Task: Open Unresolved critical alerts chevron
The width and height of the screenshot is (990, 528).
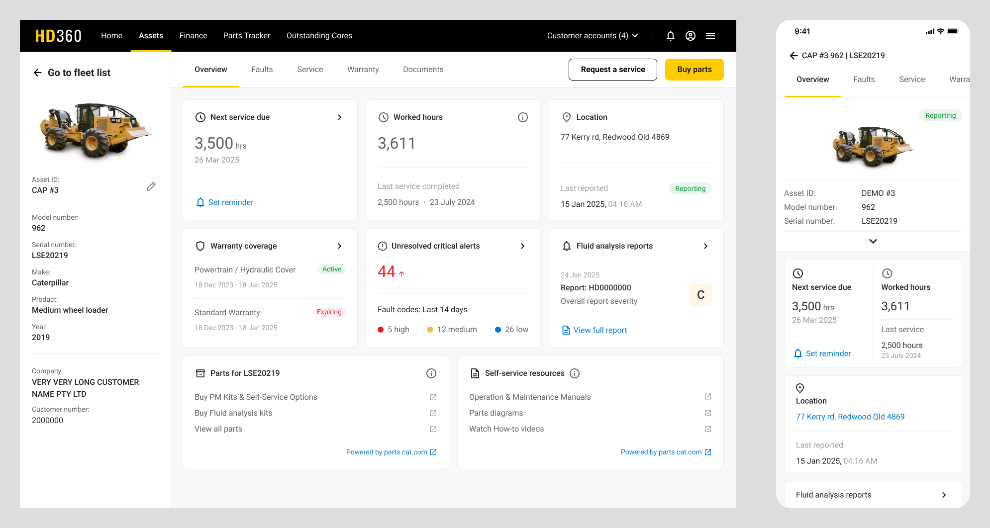Action: pos(523,246)
